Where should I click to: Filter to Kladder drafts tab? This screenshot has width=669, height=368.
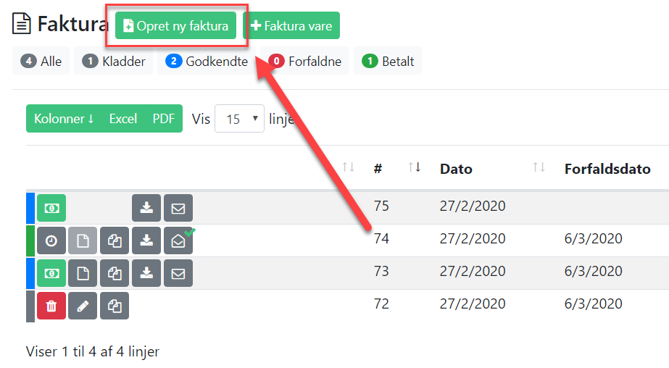coord(114,61)
